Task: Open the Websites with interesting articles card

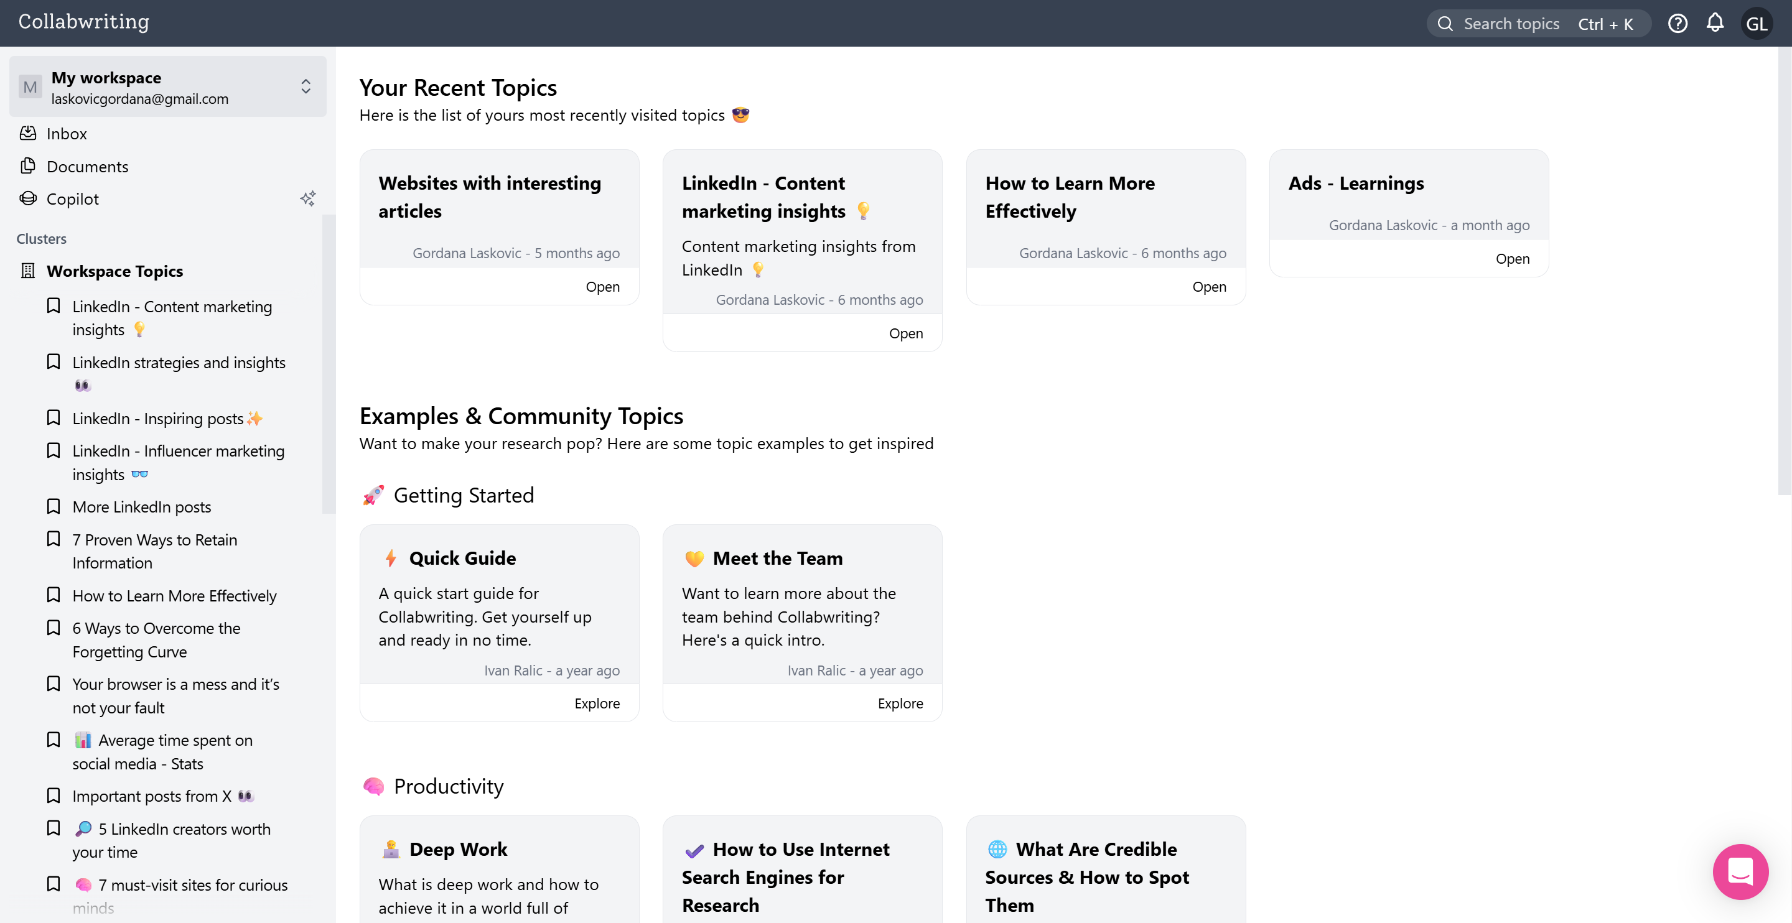Action: point(499,227)
